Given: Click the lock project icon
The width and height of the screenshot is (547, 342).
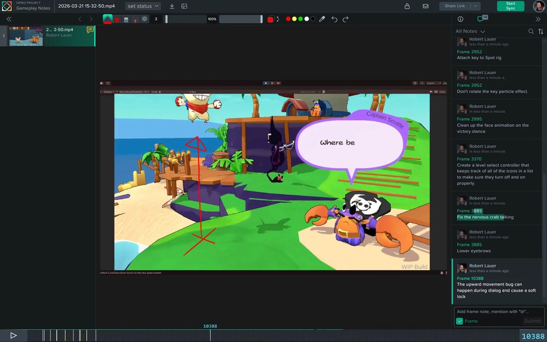Looking at the screenshot, I should coord(407,6).
